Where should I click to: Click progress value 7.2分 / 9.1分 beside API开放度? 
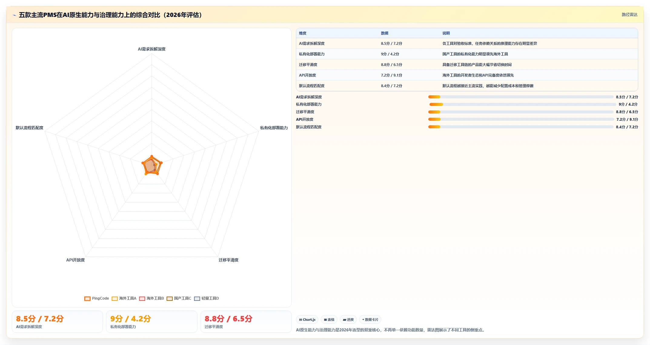(x=627, y=120)
